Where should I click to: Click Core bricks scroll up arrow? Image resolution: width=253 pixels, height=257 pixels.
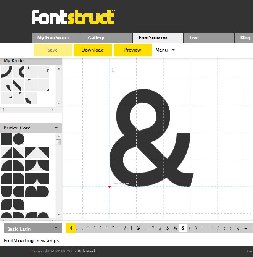coord(59,136)
